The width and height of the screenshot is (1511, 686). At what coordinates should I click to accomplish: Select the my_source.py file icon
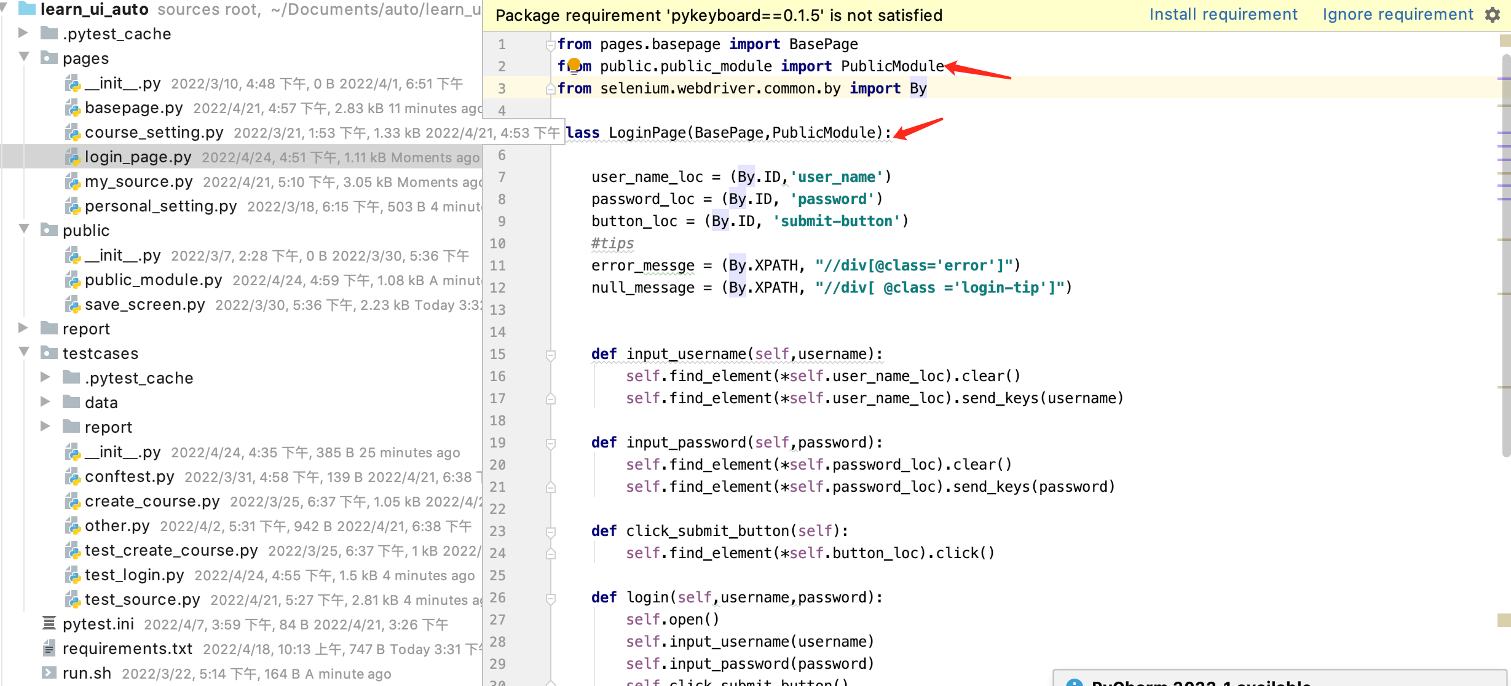tap(73, 181)
